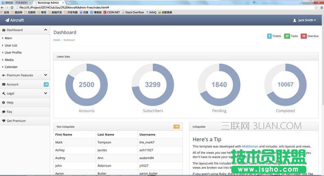Click the Robinson last name cell
The image size is (324, 176).
pos(104,166)
